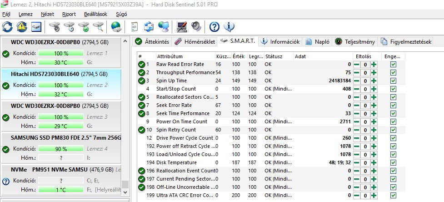
Task: Click the disk with speaker acoustic toolbar icon
Action: click(55, 27)
